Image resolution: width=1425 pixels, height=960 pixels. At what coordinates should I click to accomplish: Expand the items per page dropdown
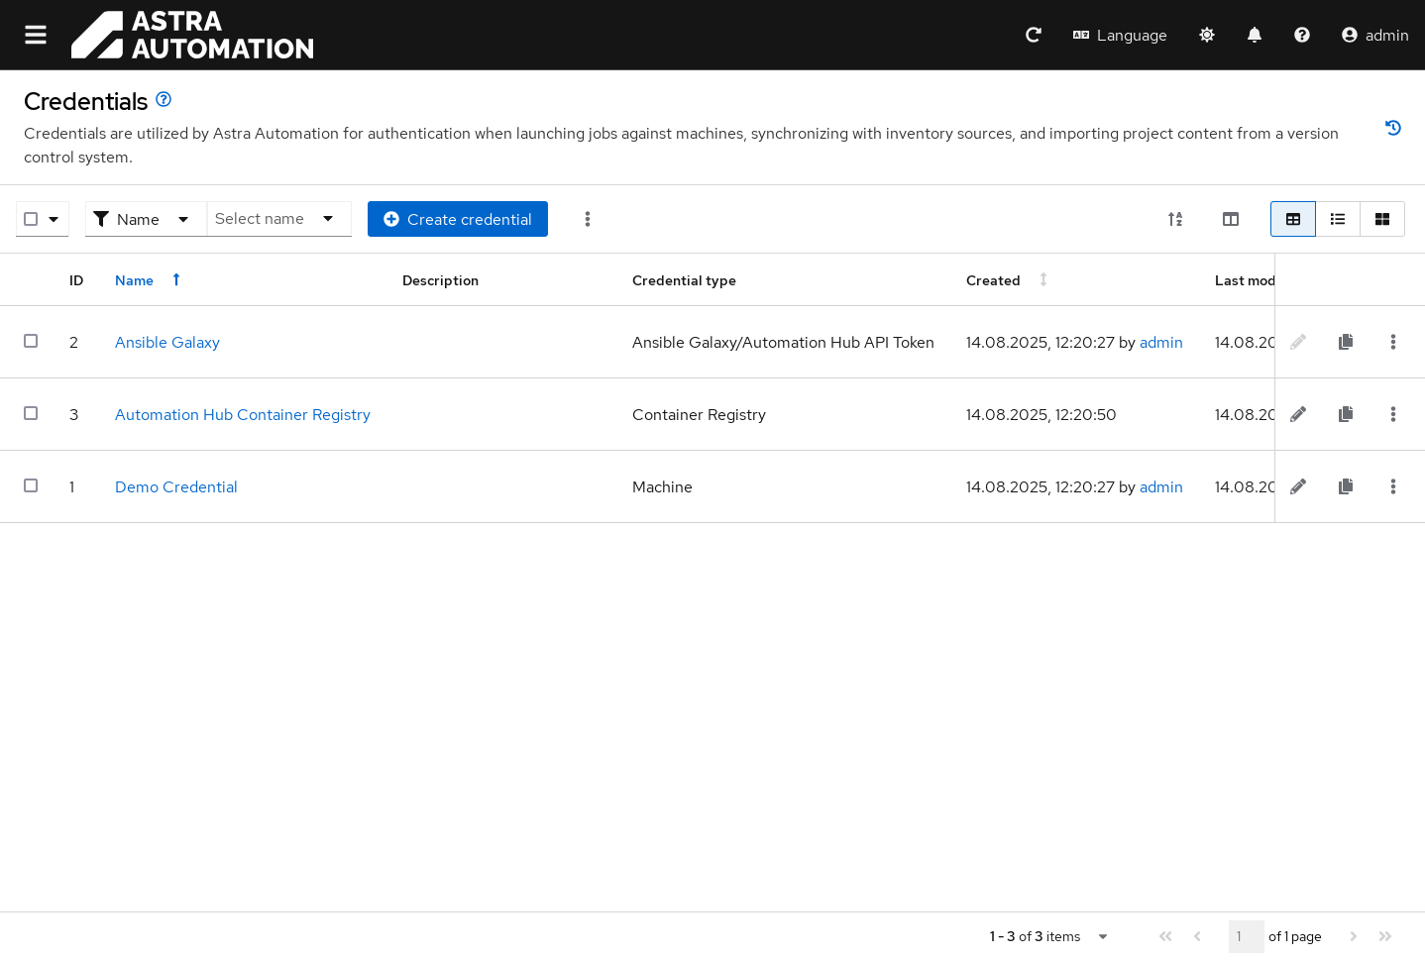coord(1102,936)
